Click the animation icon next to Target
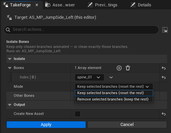This screenshot has height=133, width=171. [x=9, y=17]
